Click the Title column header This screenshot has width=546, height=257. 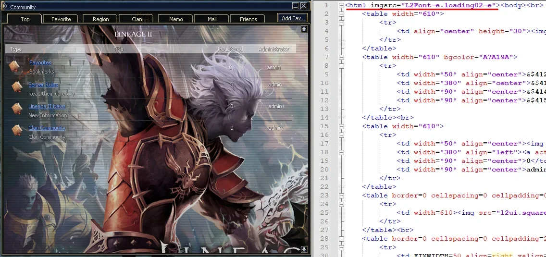[118, 49]
